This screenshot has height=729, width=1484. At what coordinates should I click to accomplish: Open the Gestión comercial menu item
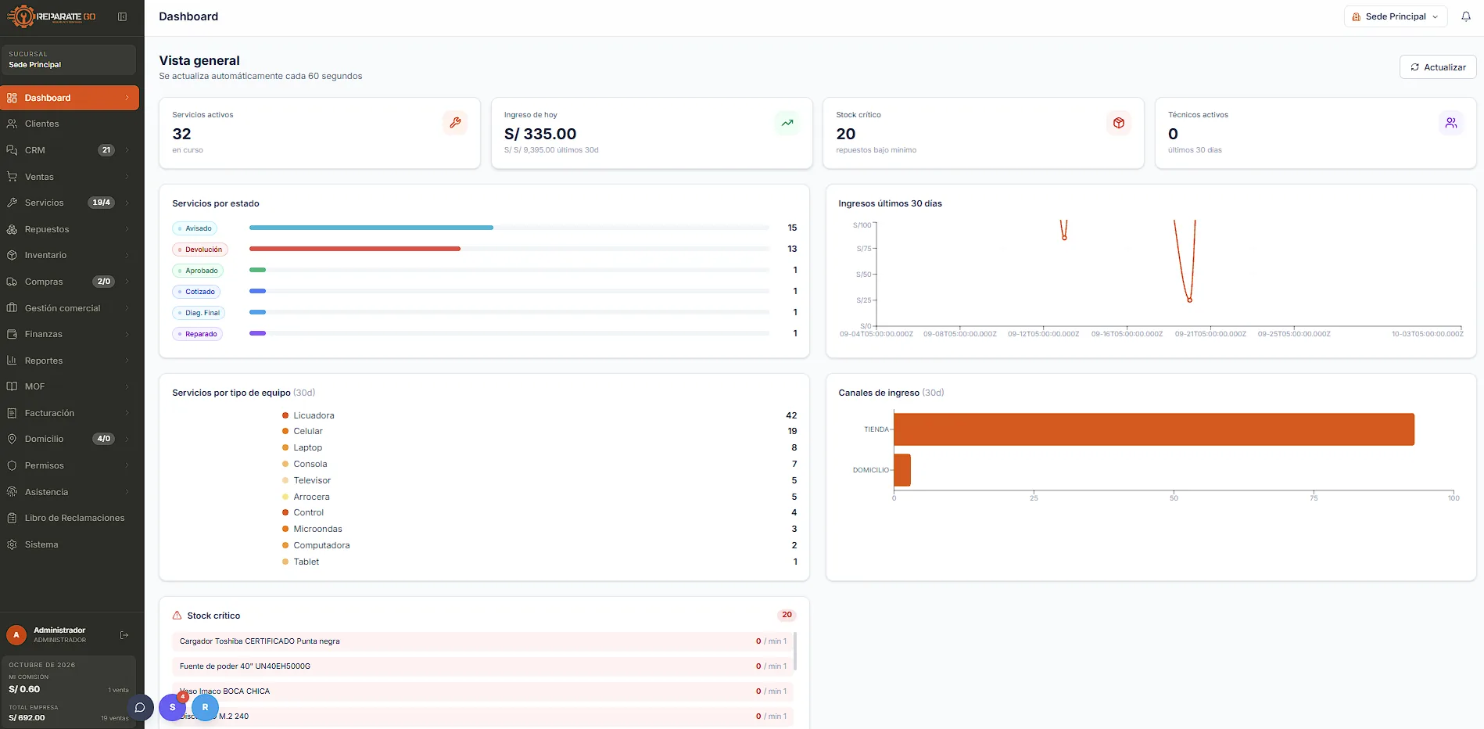[x=70, y=308]
